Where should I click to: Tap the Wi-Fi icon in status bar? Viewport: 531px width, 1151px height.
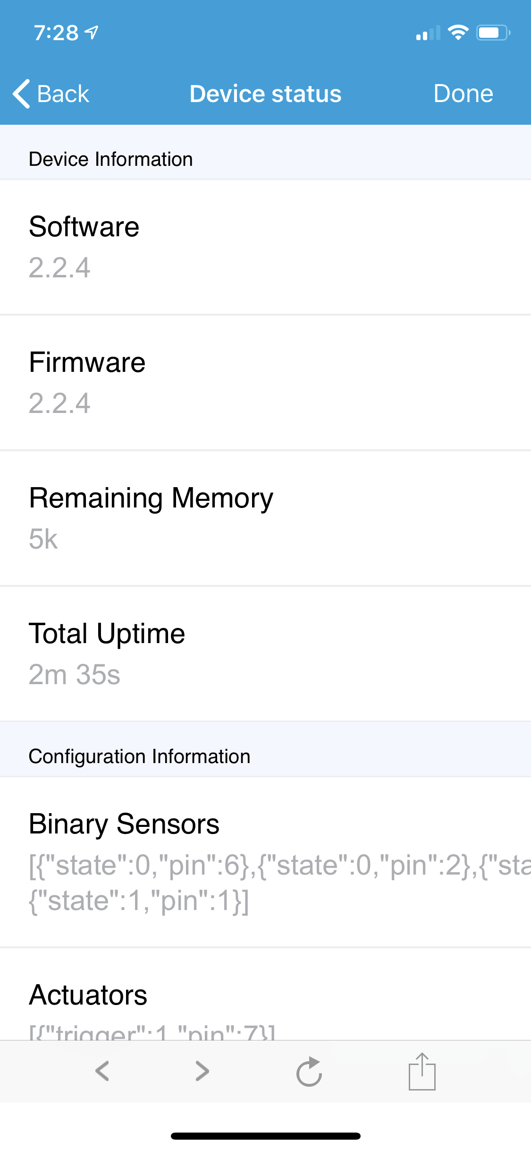457,31
